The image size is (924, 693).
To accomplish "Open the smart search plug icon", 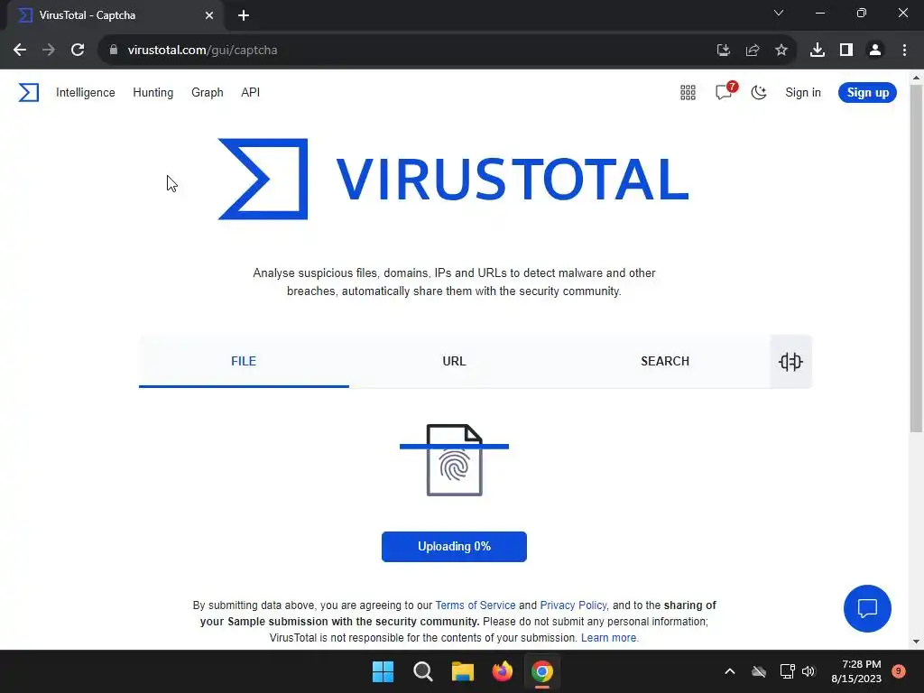I will (790, 361).
